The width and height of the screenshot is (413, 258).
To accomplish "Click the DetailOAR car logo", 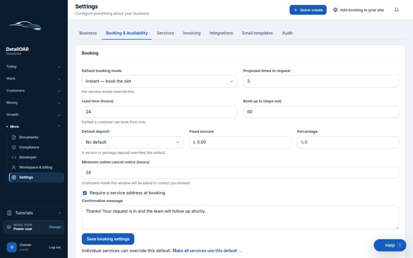I will tap(25, 26).
